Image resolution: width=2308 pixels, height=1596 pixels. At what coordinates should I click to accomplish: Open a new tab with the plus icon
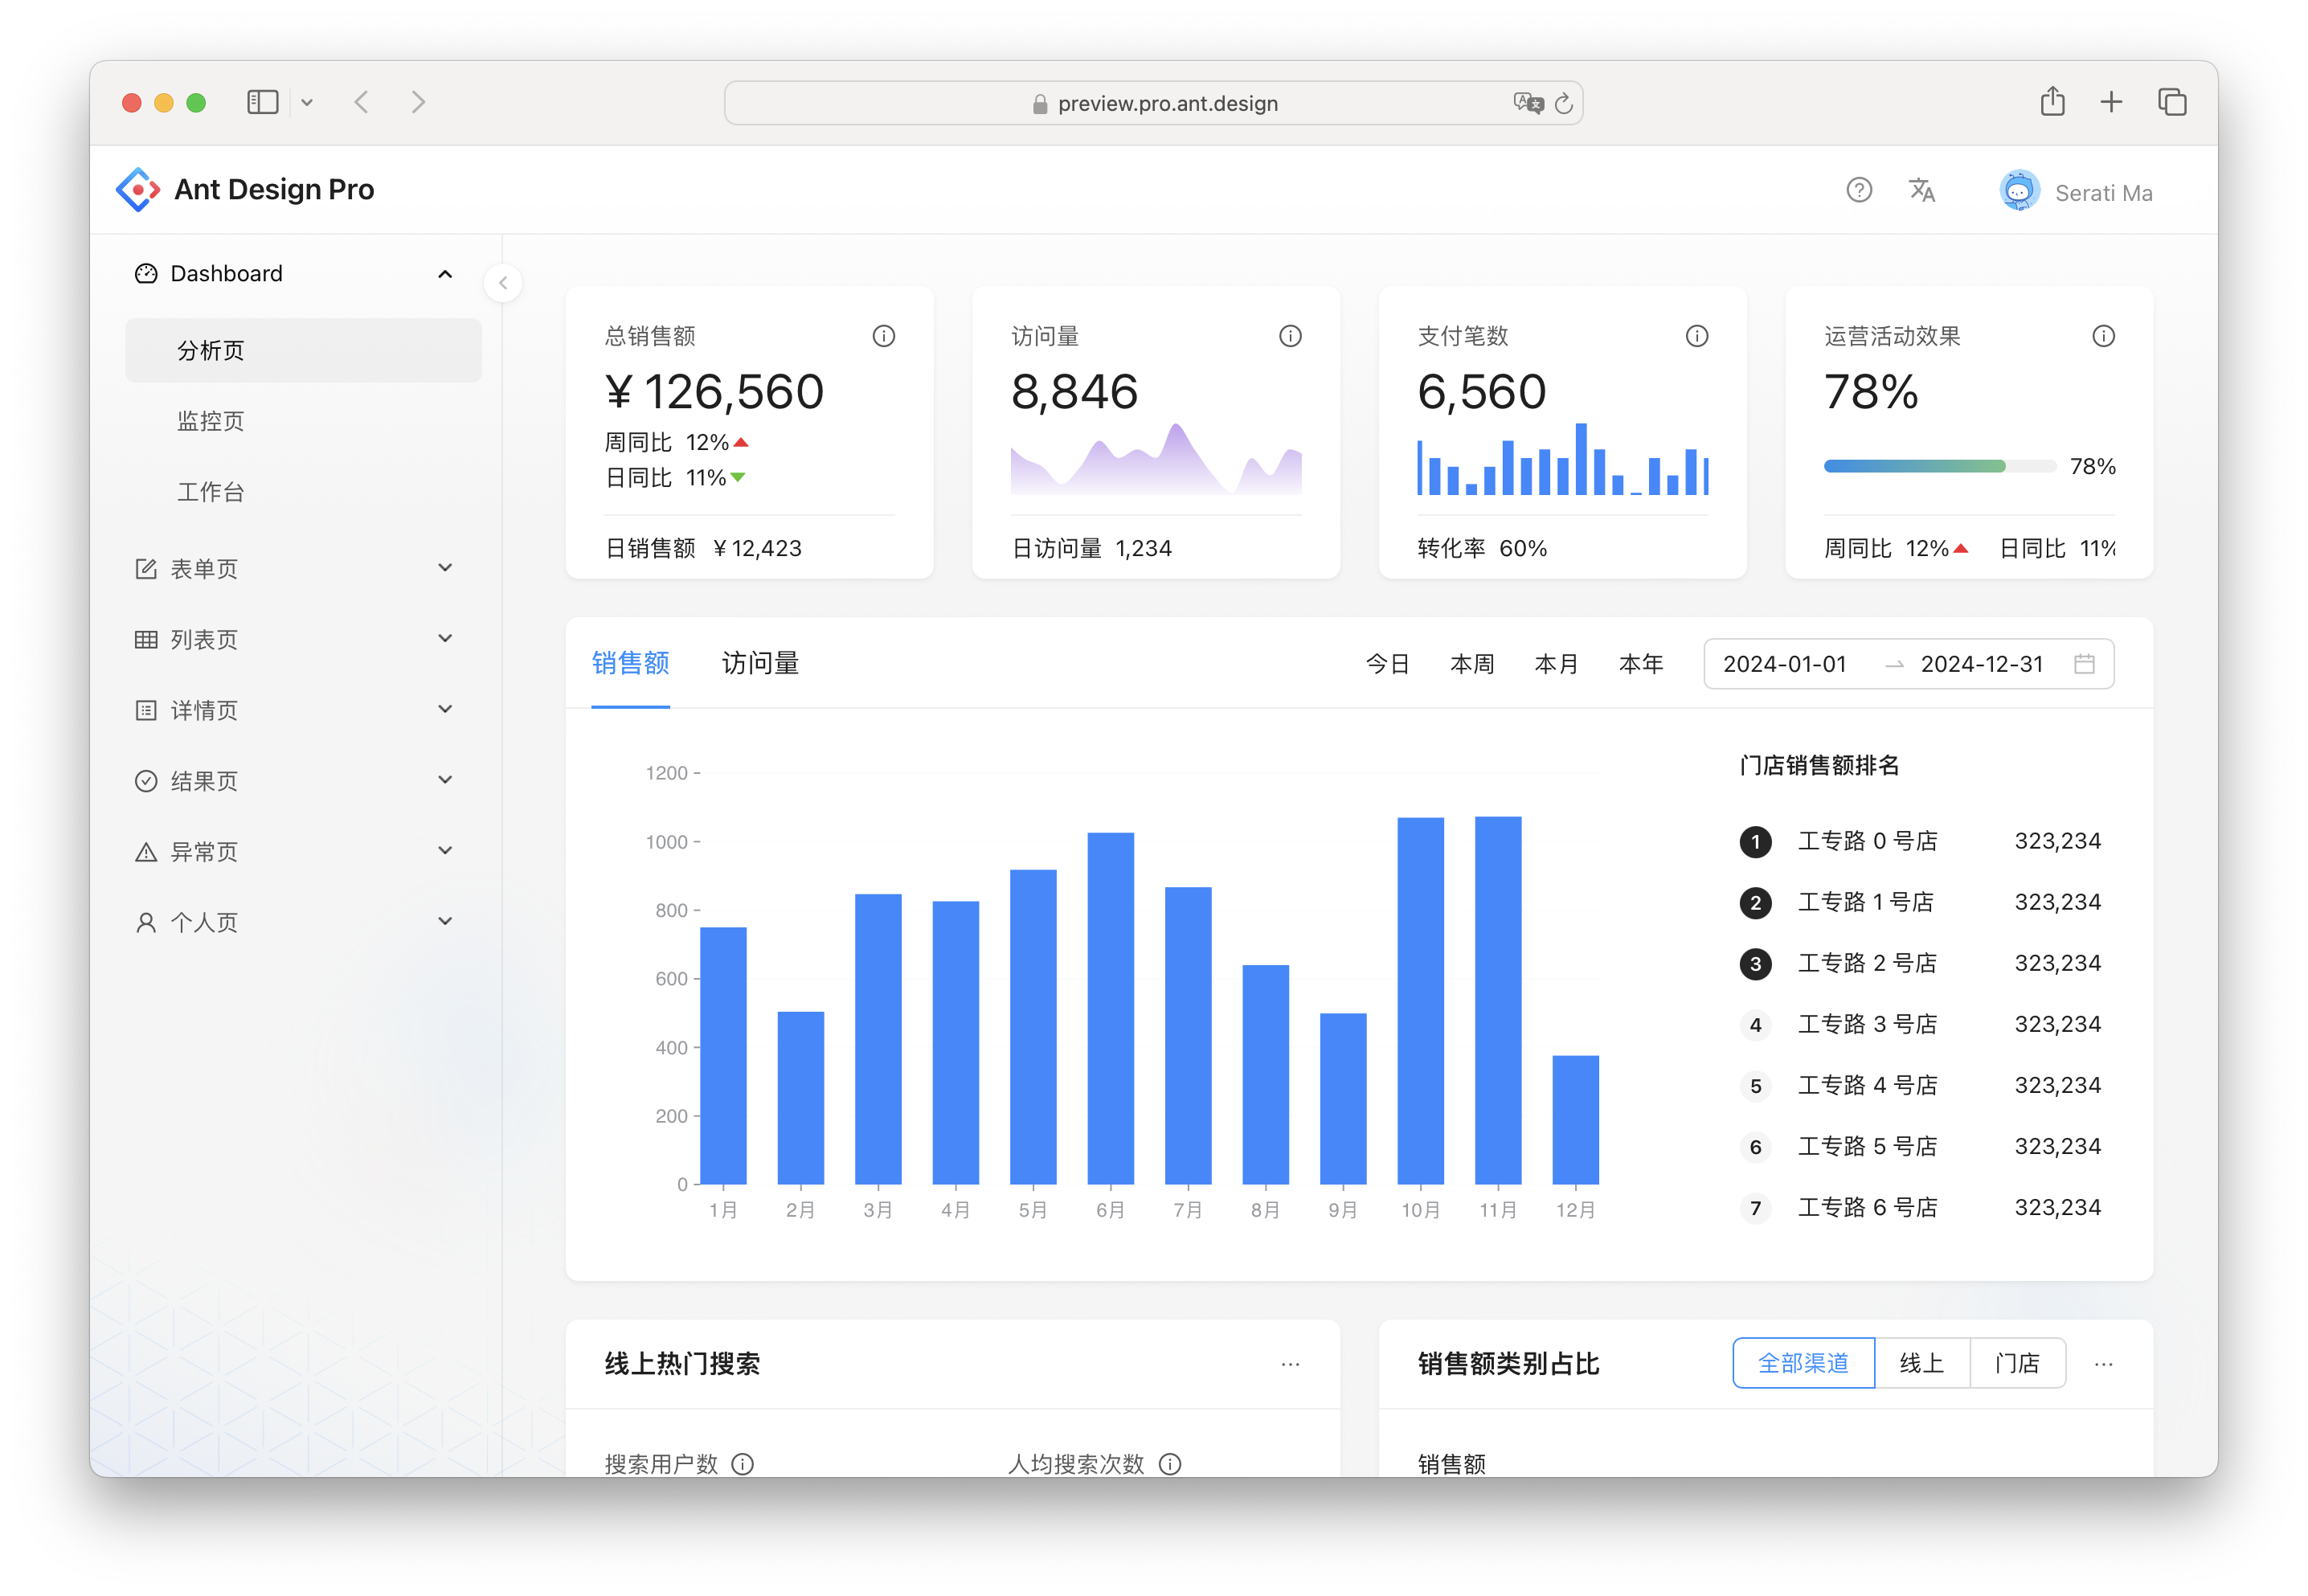pyautogui.click(x=2111, y=102)
